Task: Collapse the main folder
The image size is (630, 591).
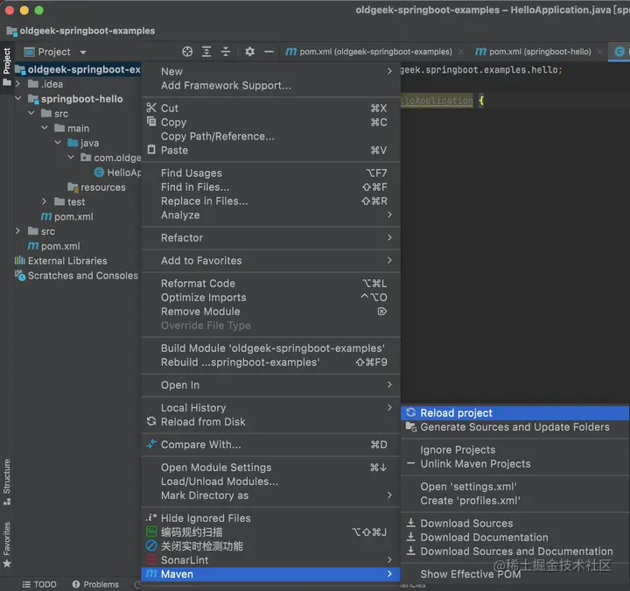Action: [45, 128]
